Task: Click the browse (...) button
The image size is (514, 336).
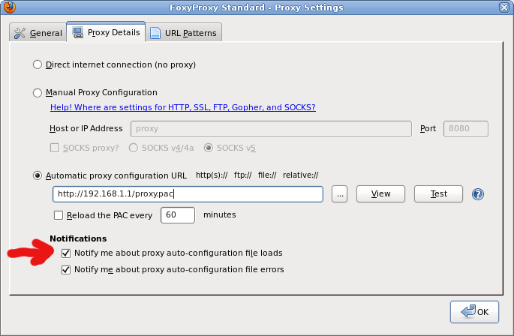Action: [x=340, y=193]
